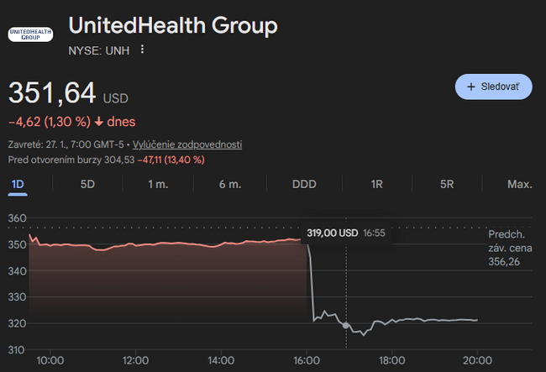546x372 pixels.
Task: Click the plus Sledovať follow button
Action: click(x=493, y=86)
